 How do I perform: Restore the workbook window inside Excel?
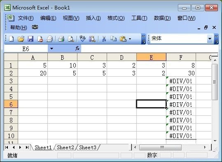pos(206,27)
